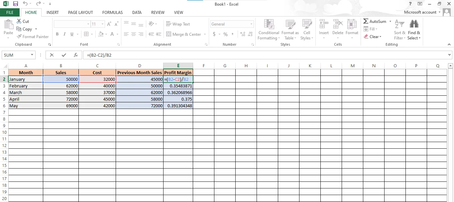This screenshot has height=202, width=454.
Task: Click Sort & Filter button
Action: click(399, 29)
